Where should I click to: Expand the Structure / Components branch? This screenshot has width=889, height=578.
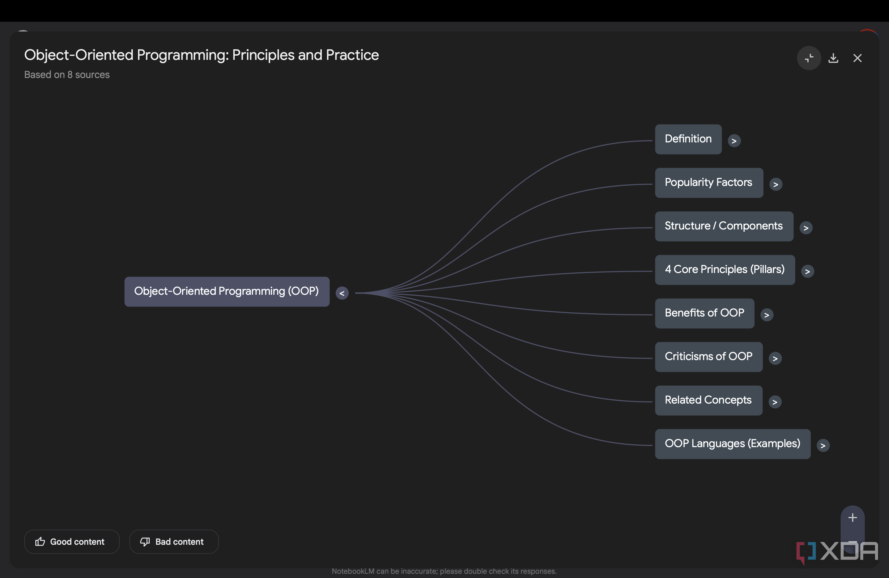click(806, 228)
